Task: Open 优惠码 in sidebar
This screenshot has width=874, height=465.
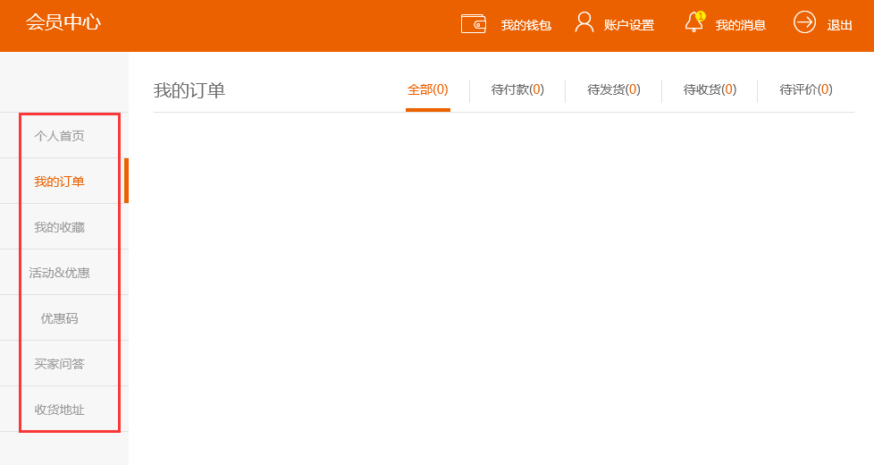Action: [x=59, y=318]
